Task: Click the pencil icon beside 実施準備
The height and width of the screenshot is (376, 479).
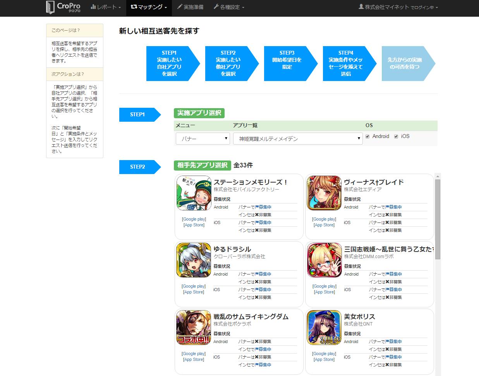Action: (179, 7)
